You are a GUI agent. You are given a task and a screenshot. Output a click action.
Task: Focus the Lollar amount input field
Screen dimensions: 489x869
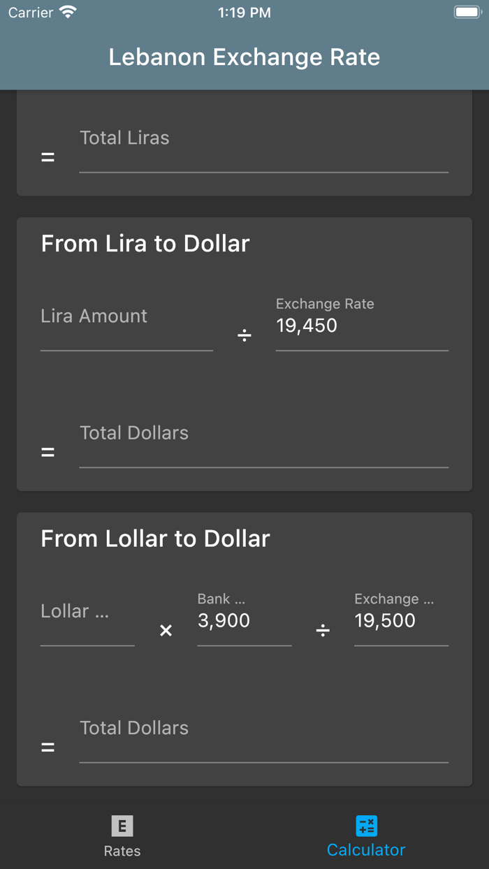87,622
